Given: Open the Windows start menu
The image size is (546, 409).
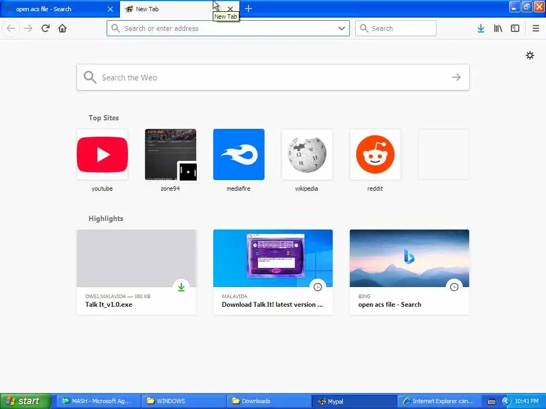Looking at the screenshot, I should [26, 401].
